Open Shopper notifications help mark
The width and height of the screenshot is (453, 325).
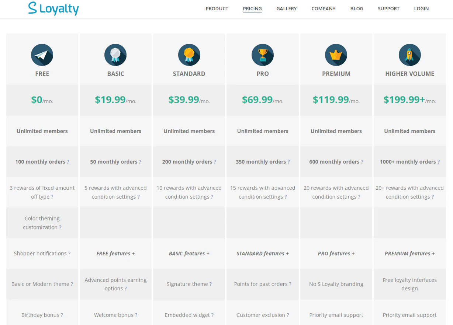click(x=69, y=254)
